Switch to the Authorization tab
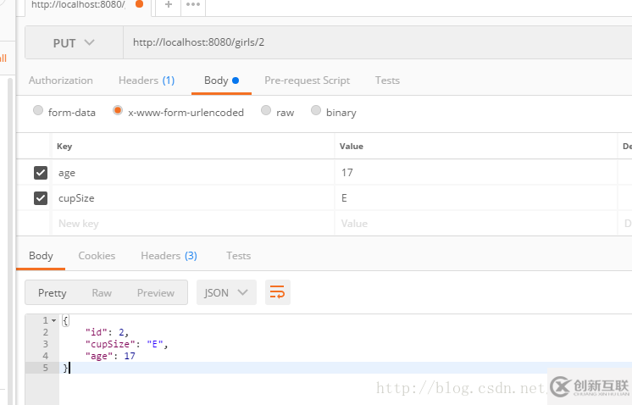 coord(61,80)
